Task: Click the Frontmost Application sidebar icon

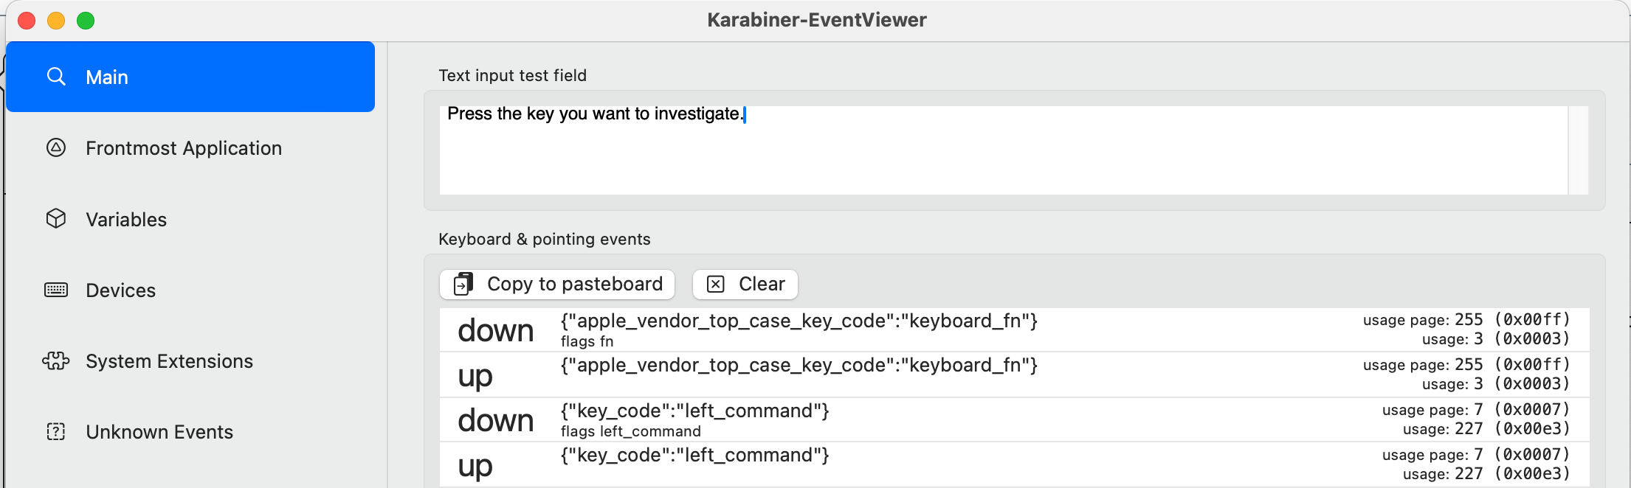Action: click(x=56, y=148)
